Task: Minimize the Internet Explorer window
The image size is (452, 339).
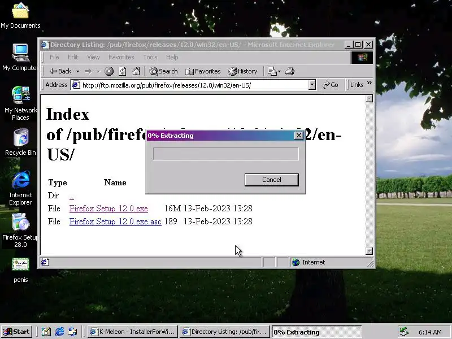Action: pos(349,45)
